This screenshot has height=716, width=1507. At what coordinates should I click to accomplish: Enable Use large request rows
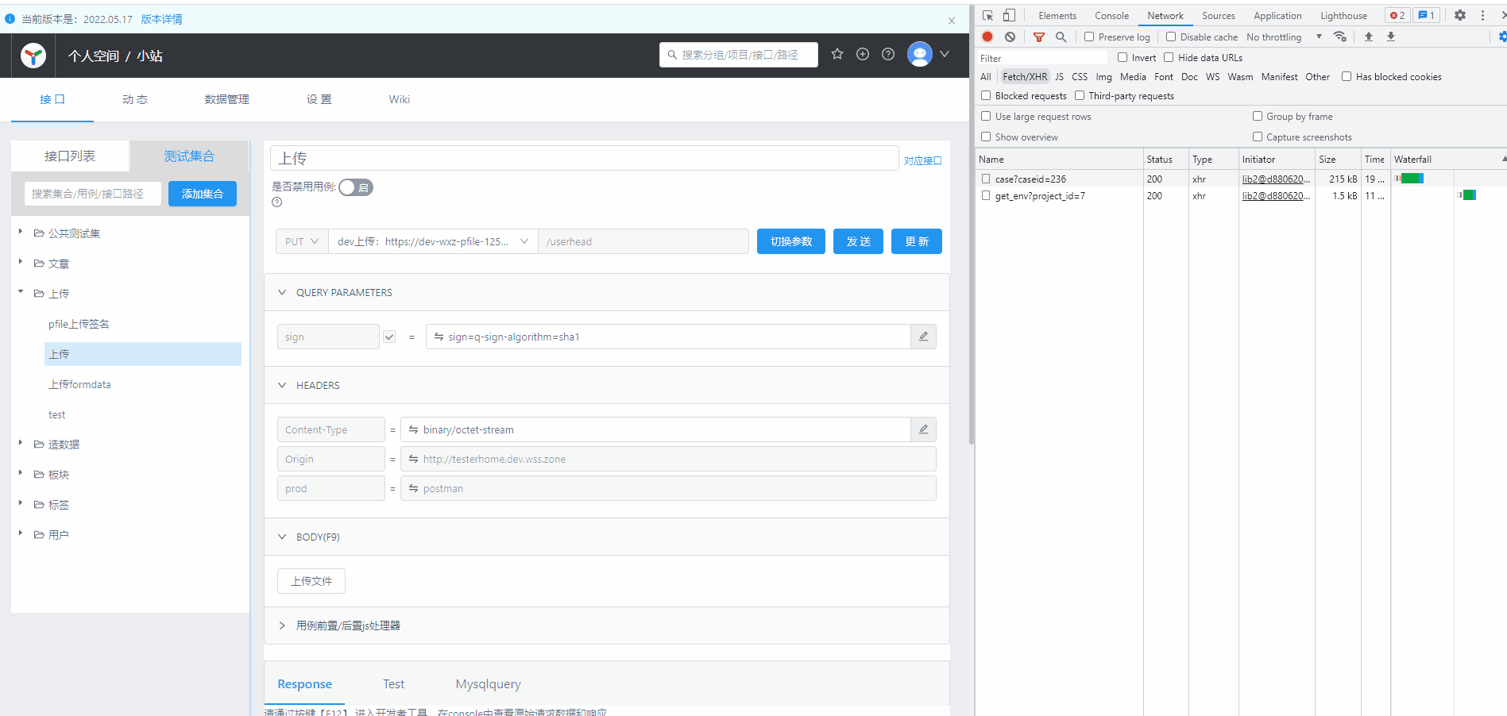point(986,116)
